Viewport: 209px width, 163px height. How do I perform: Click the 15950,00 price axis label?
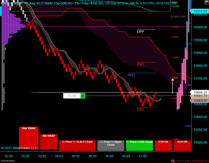pyautogui.click(x=200, y=27)
